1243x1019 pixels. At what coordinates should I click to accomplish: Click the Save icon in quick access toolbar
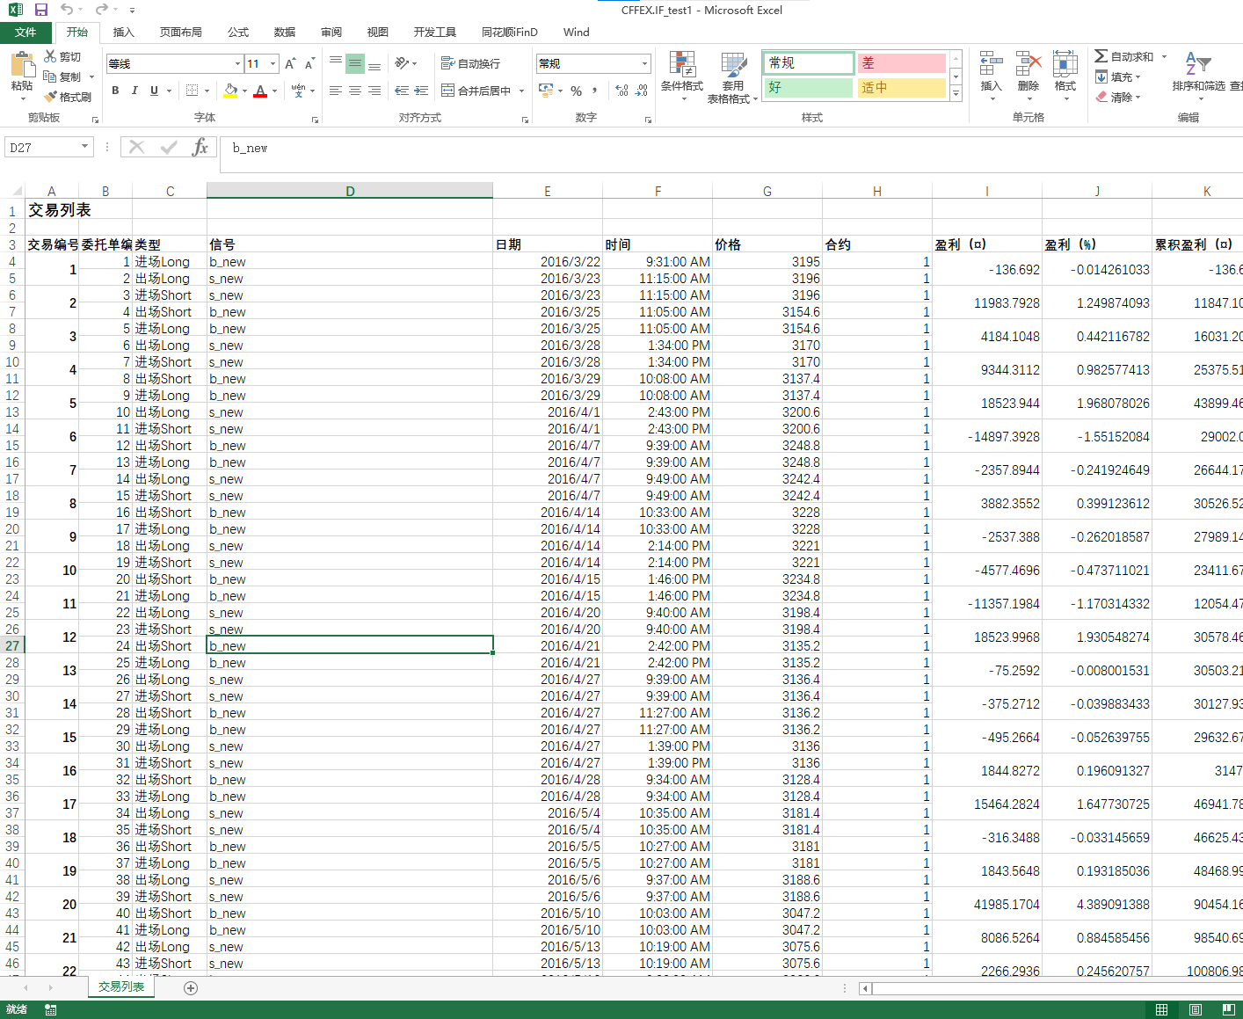point(41,10)
